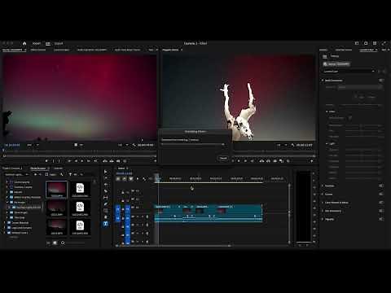Open Program monitor button editor plus

click(x=312, y=161)
